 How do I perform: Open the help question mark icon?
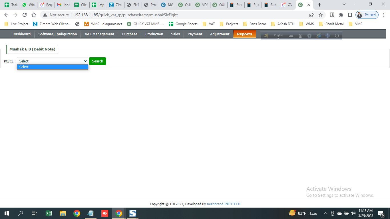pos(328,36)
